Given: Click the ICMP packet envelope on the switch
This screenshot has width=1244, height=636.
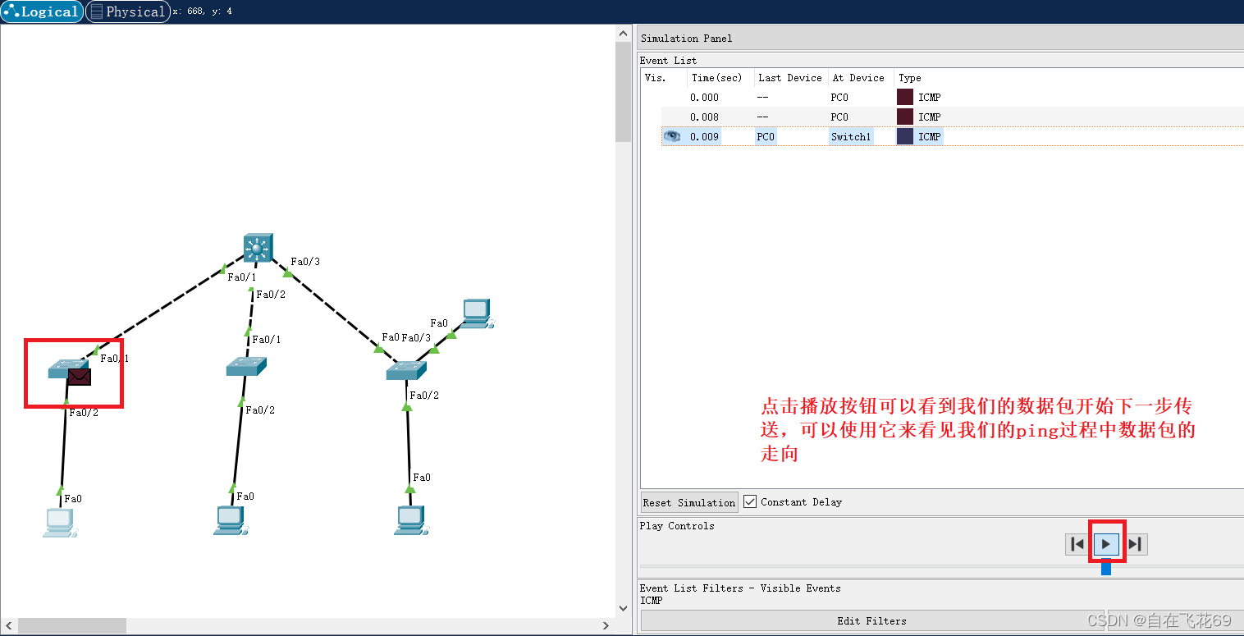Looking at the screenshot, I should (x=80, y=377).
